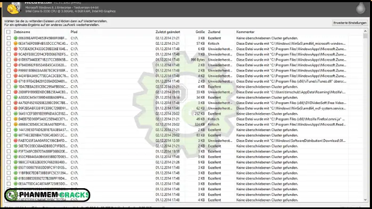372x209 pixels.
Task: Check the box for file 56451CEF5B91EE99
Action: pyautogui.click(x=9, y=114)
